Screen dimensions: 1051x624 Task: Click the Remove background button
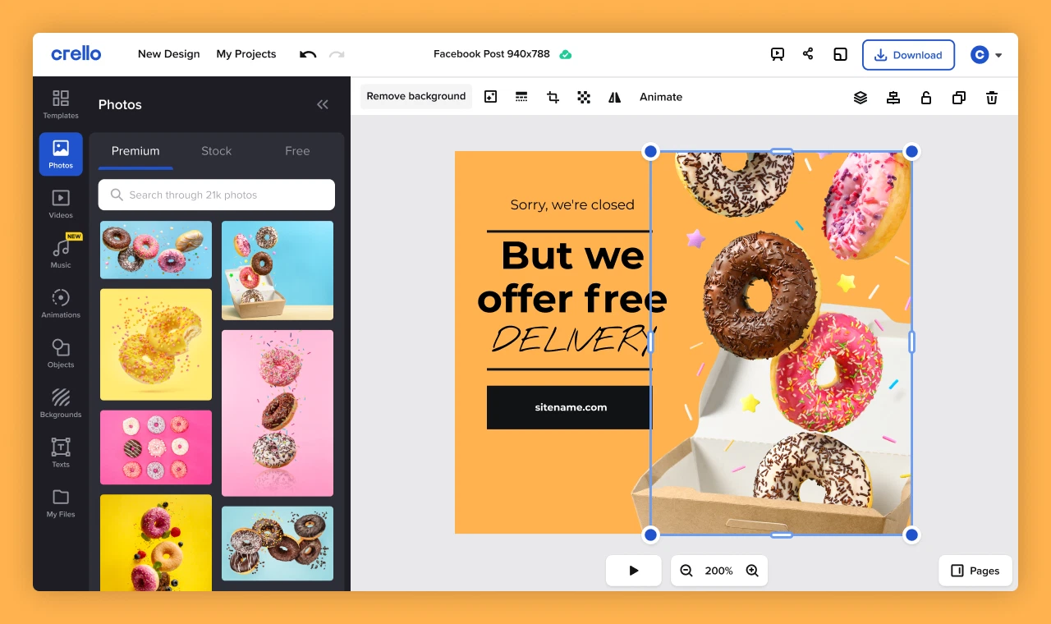[x=416, y=96]
